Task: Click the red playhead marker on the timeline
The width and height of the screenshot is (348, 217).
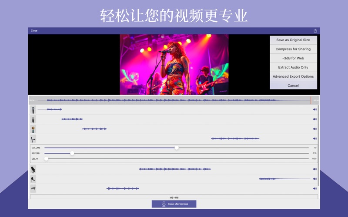Action: click(x=311, y=100)
